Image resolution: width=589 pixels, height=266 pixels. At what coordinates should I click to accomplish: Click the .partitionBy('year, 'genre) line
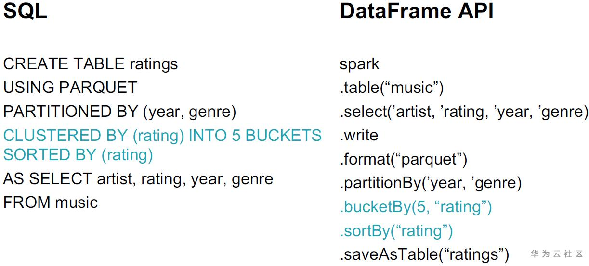click(x=431, y=183)
